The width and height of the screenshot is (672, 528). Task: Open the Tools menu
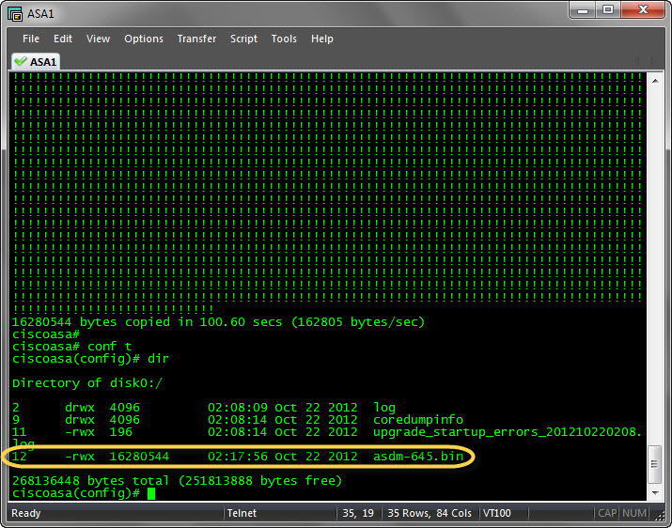coord(284,39)
